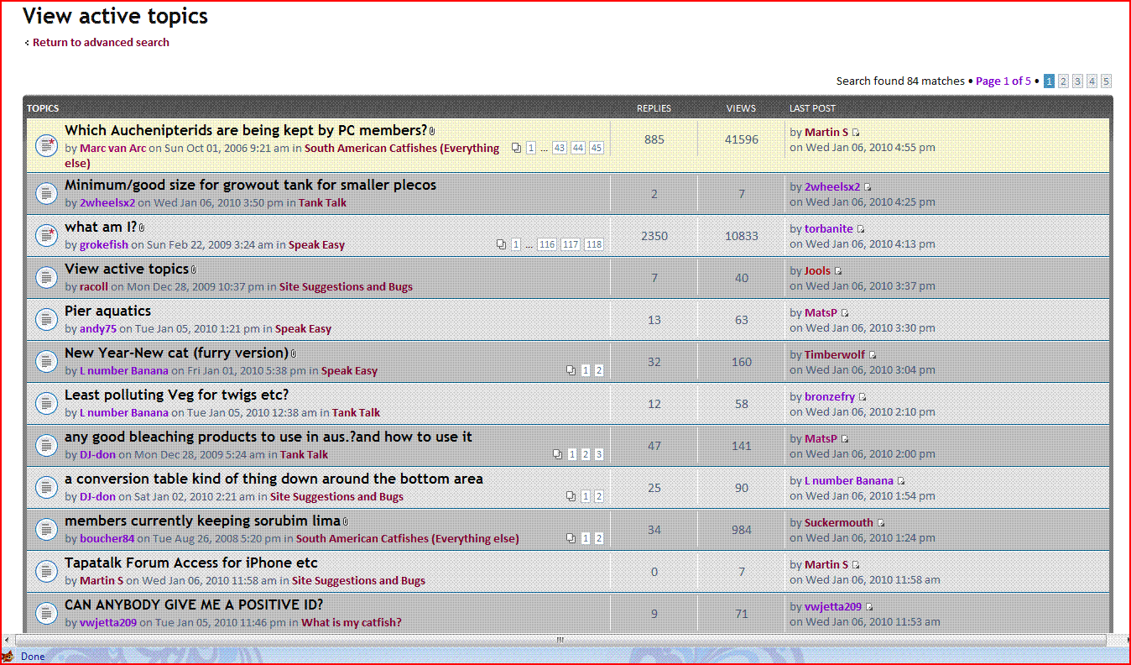Open 'what am I?' topic title

[x=101, y=227]
